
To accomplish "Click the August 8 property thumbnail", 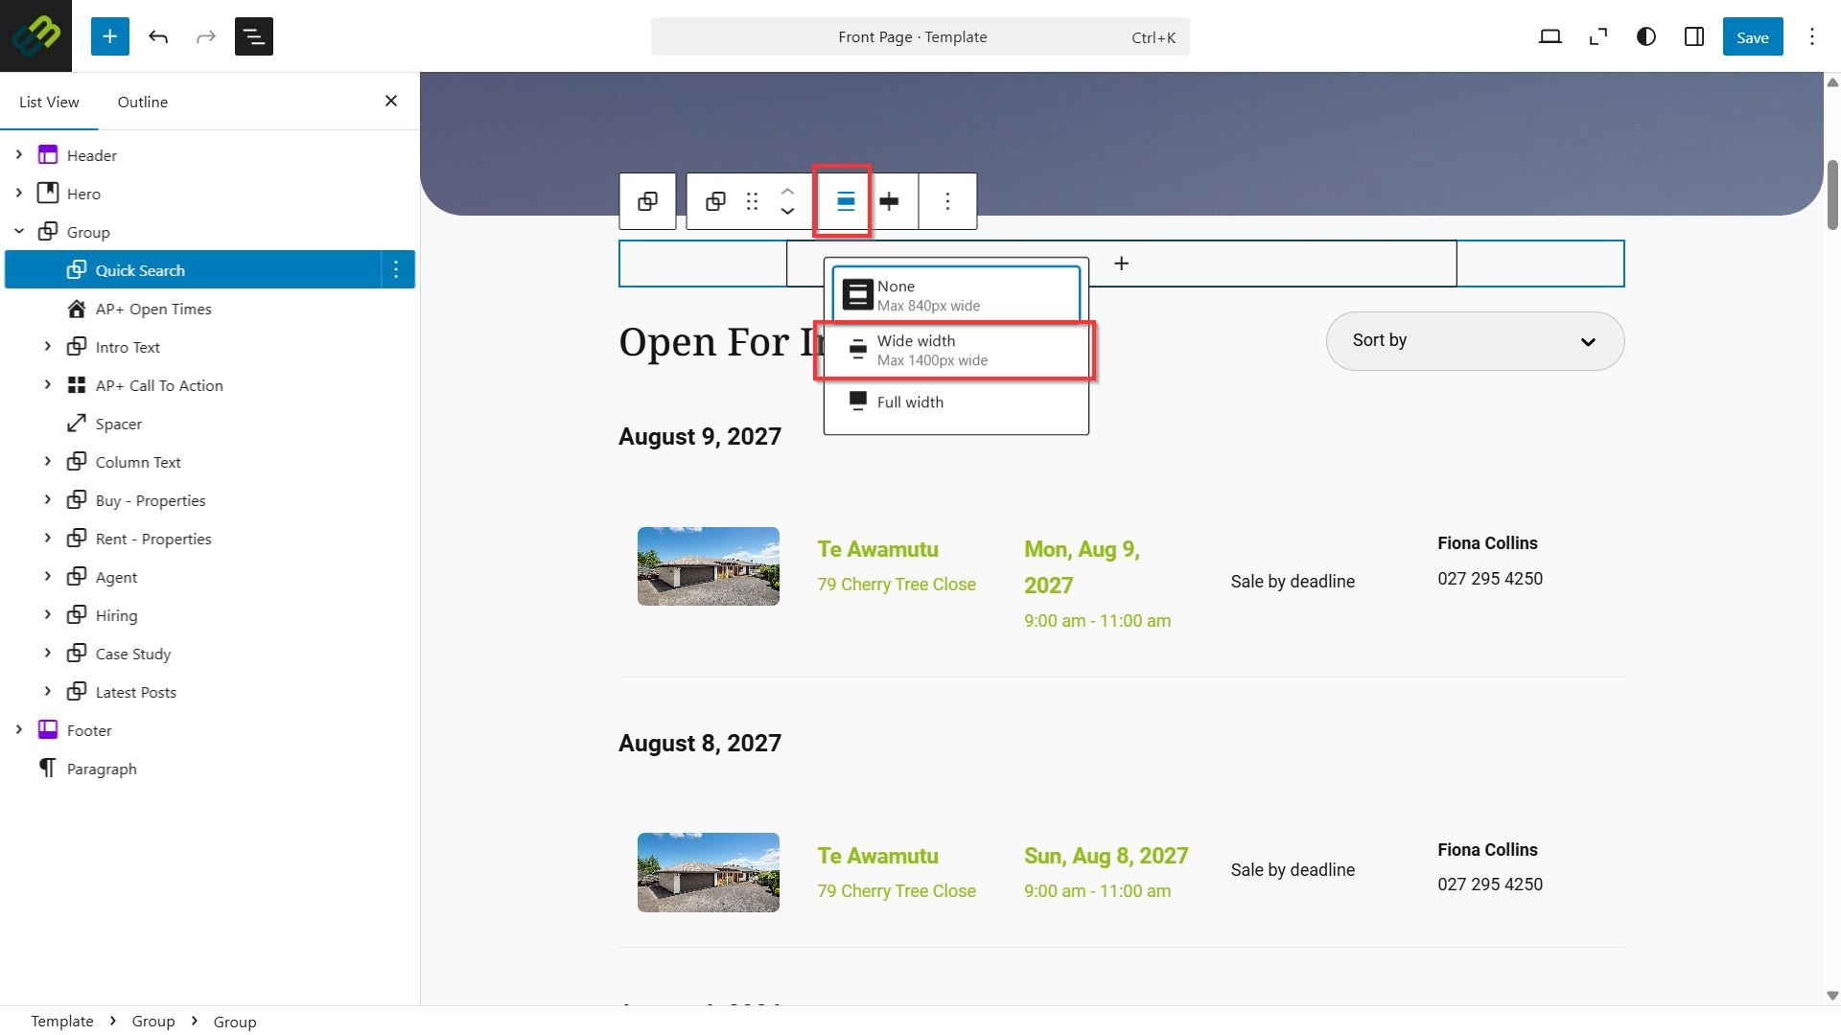I will click(709, 872).
